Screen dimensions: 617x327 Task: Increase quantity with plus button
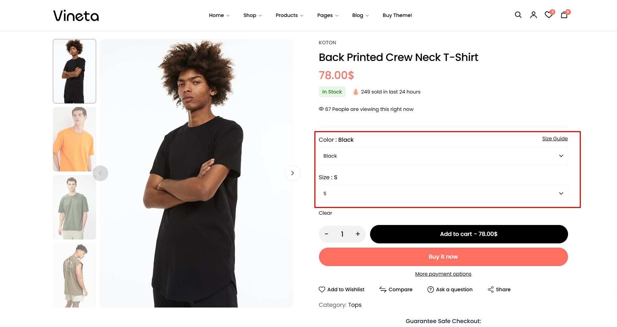click(358, 234)
